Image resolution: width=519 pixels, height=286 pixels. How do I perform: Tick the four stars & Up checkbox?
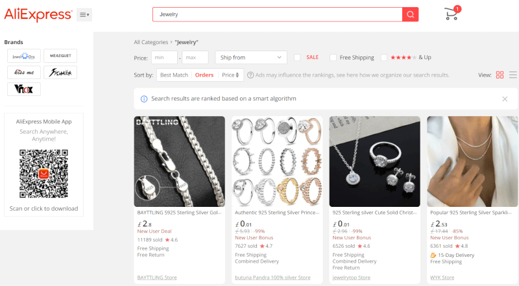click(x=384, y=57)
